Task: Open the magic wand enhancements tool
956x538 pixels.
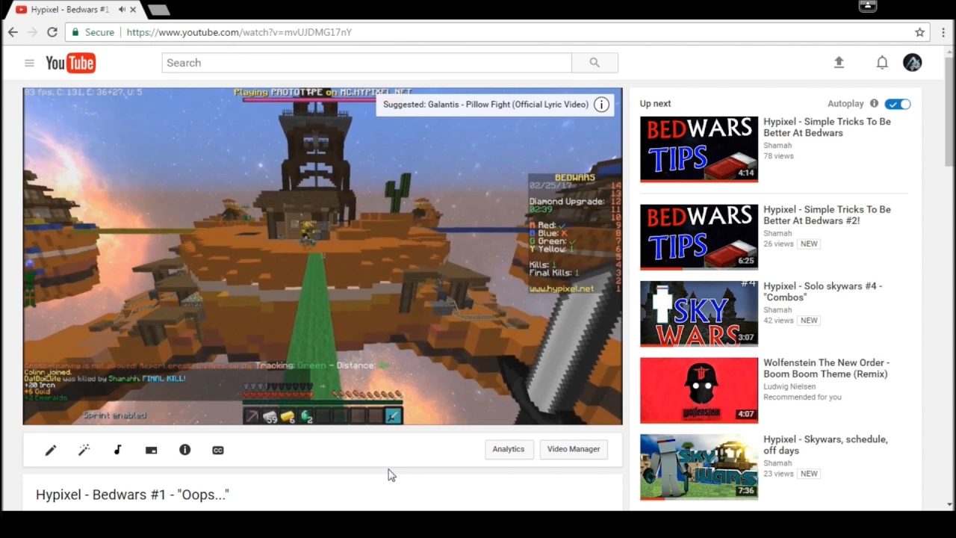Action: click(x=84, y=450)
